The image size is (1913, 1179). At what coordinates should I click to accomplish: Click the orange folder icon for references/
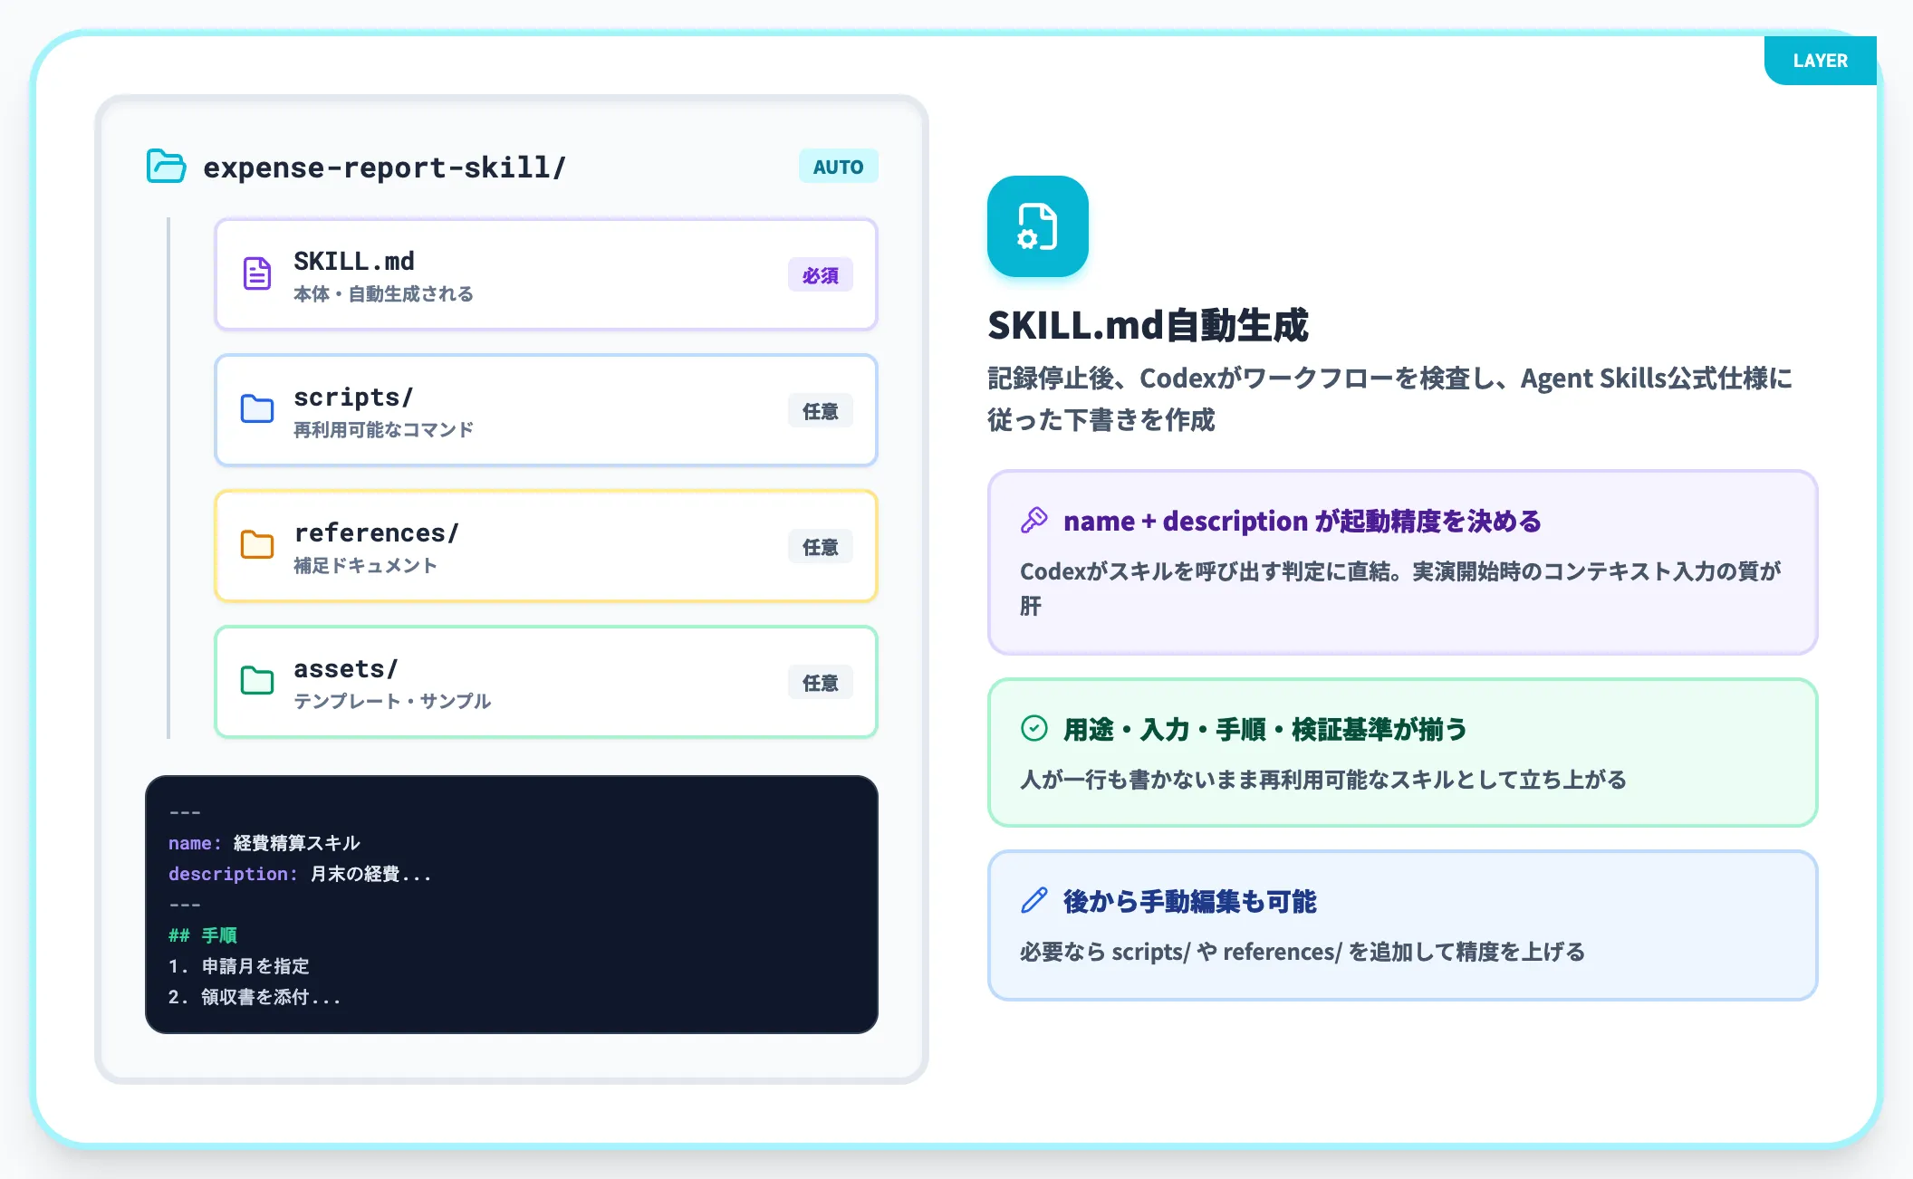(257, 545)
